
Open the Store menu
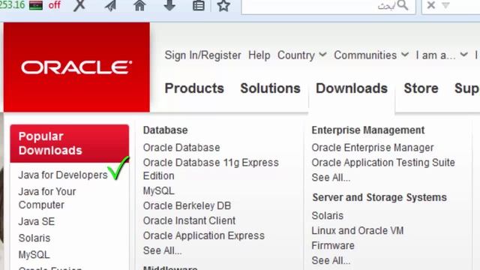click(421, 88)
